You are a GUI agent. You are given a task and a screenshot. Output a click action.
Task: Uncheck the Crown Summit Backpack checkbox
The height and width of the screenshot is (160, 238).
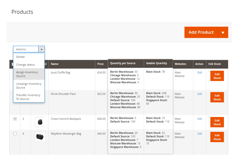tap(15, 119)
